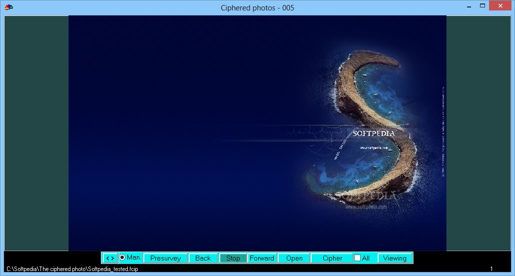Stop the slideshow
This screenshot has width=515, height=276.
point(233,258)
